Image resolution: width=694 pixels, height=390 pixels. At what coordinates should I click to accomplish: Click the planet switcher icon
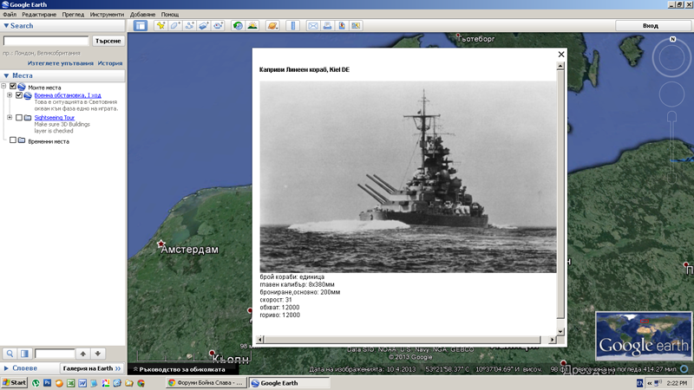(272, 26)
